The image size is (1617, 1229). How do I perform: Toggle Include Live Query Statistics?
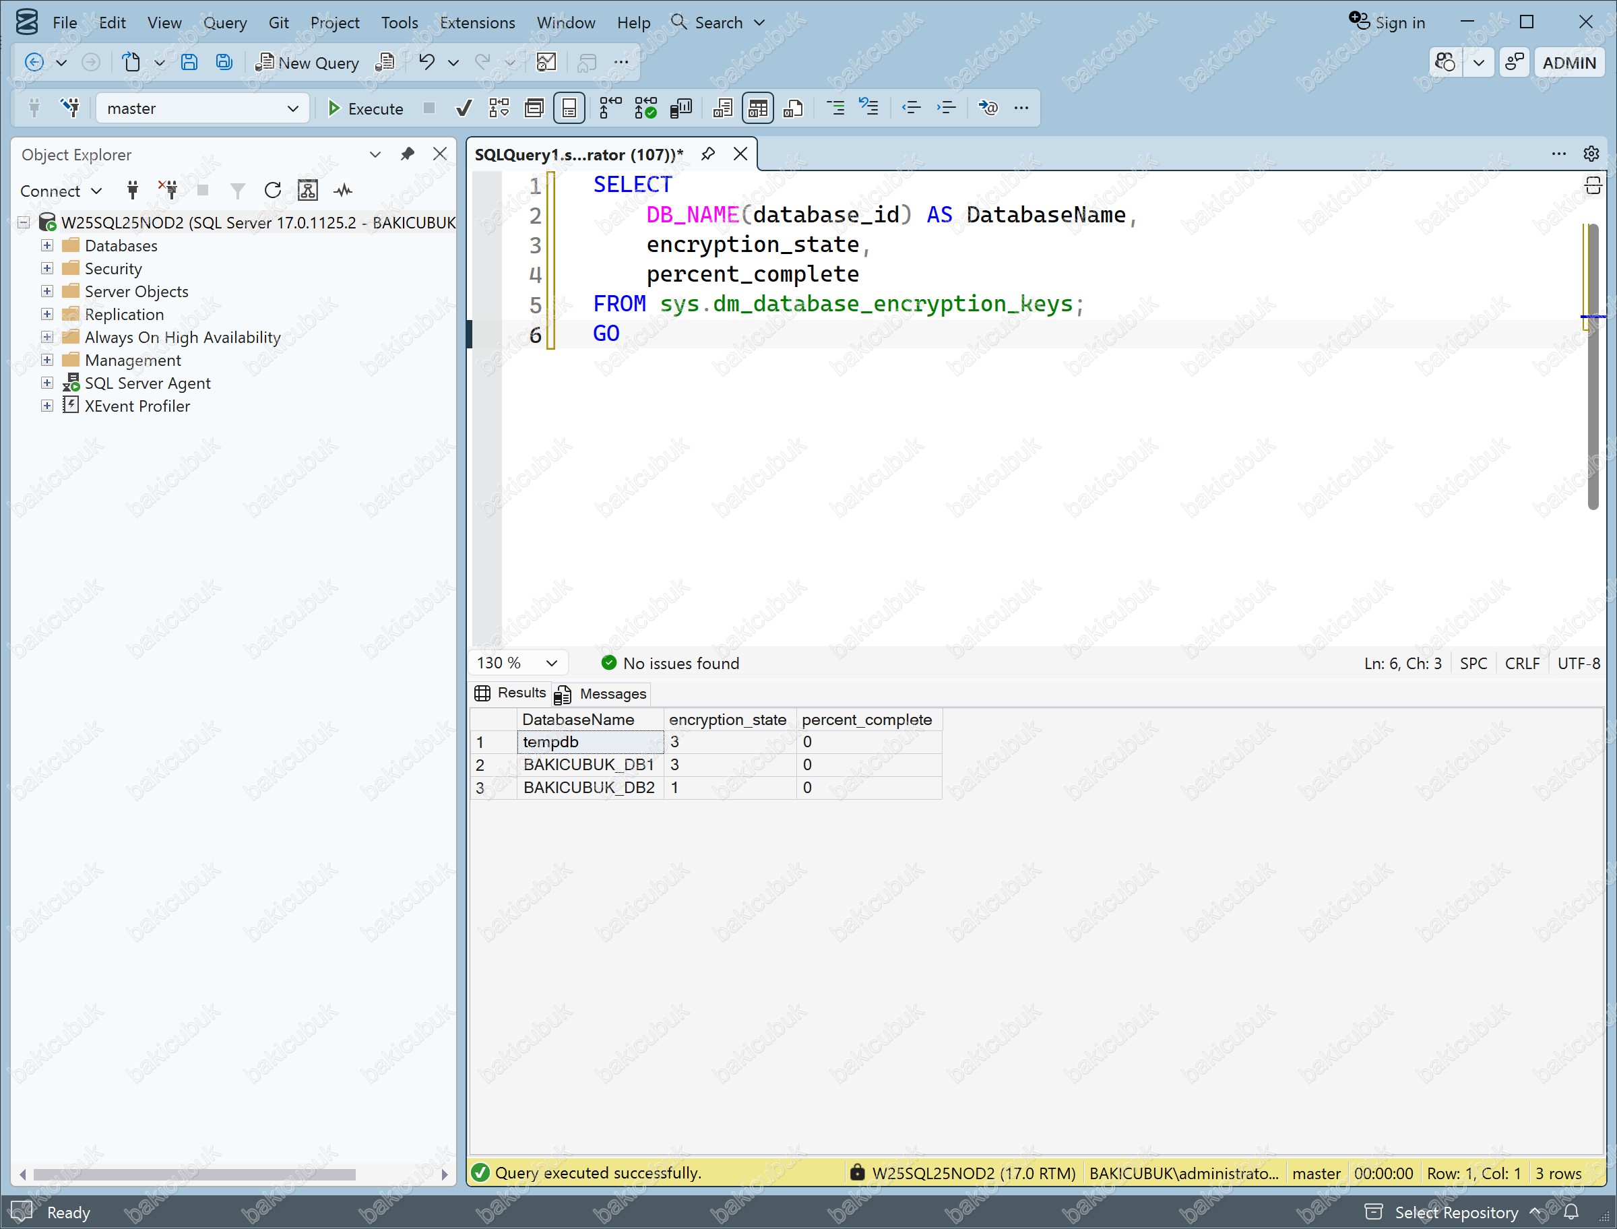(x=645, y=108)
